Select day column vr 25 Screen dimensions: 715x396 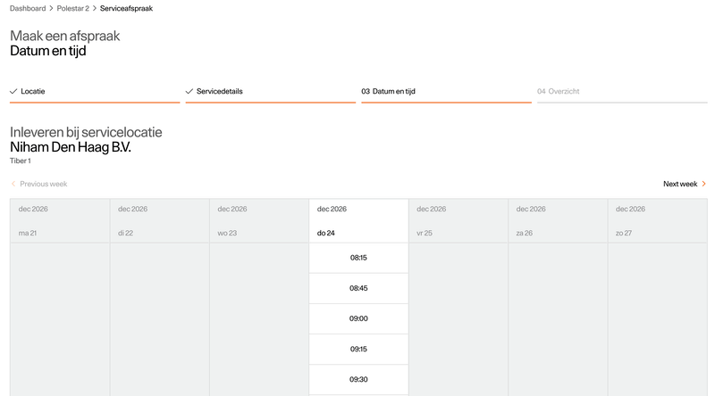tap(458, 221)
